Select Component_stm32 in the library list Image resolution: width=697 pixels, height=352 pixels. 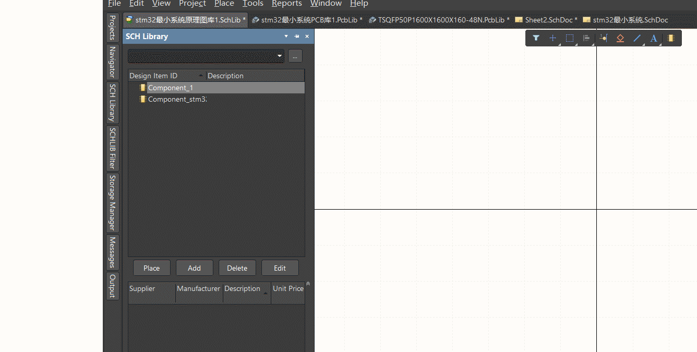point(177,99)
